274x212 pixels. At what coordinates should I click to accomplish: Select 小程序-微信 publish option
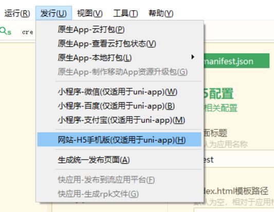(x=119, y=91)
